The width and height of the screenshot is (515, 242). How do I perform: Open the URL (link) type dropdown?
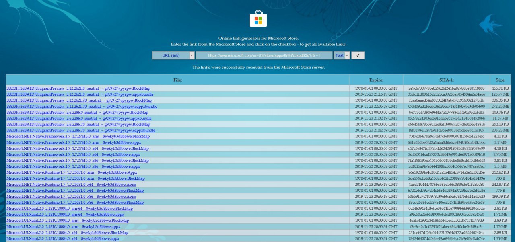point(173,55)
